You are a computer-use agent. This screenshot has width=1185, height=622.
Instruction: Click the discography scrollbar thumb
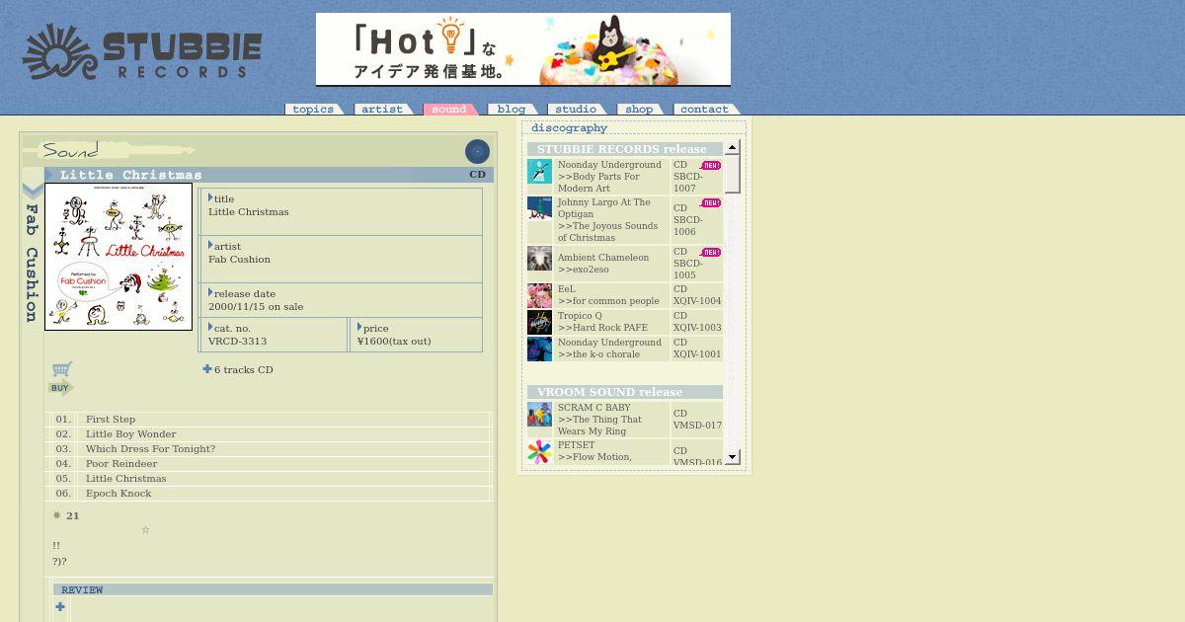[x=732, y=174]
